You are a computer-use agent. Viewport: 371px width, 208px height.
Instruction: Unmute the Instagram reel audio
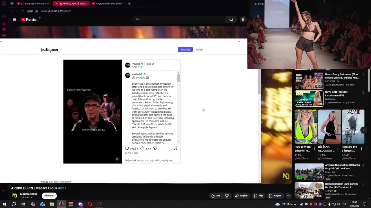click(117, 159)
